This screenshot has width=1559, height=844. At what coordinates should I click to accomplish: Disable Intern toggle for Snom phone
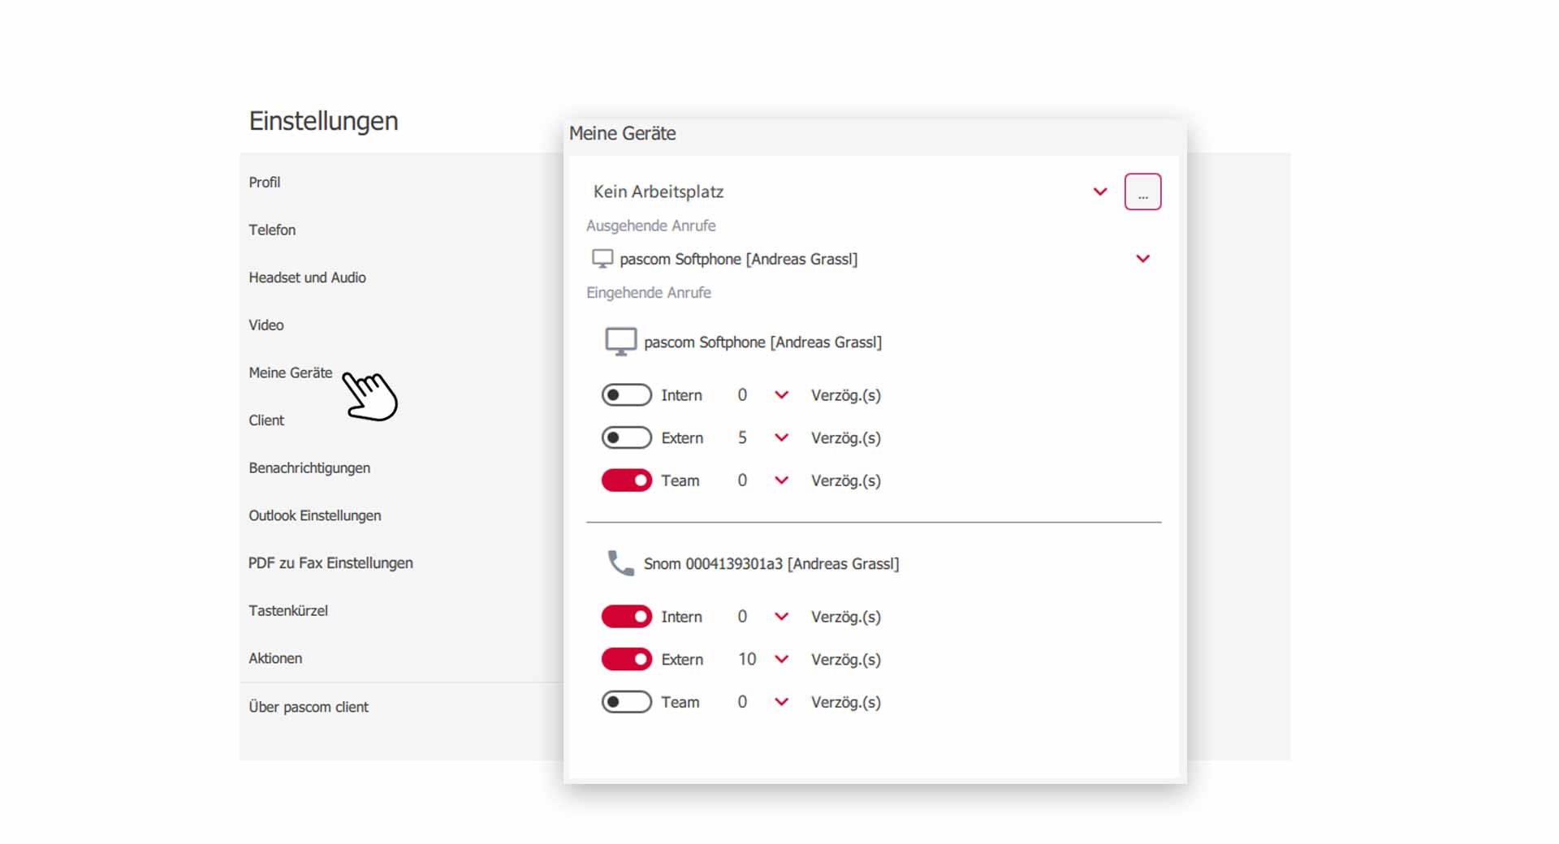tap(626, 617)
